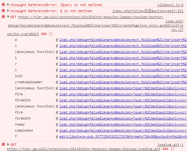Image resolution: width=187 pixels, height=151 pixels.
Task: Click the red error icon beside jQuery error
Action: pos(3,5)
